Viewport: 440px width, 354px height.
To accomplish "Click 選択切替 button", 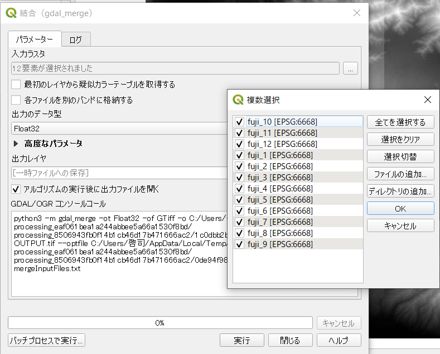I will click(x=400, y=156).
